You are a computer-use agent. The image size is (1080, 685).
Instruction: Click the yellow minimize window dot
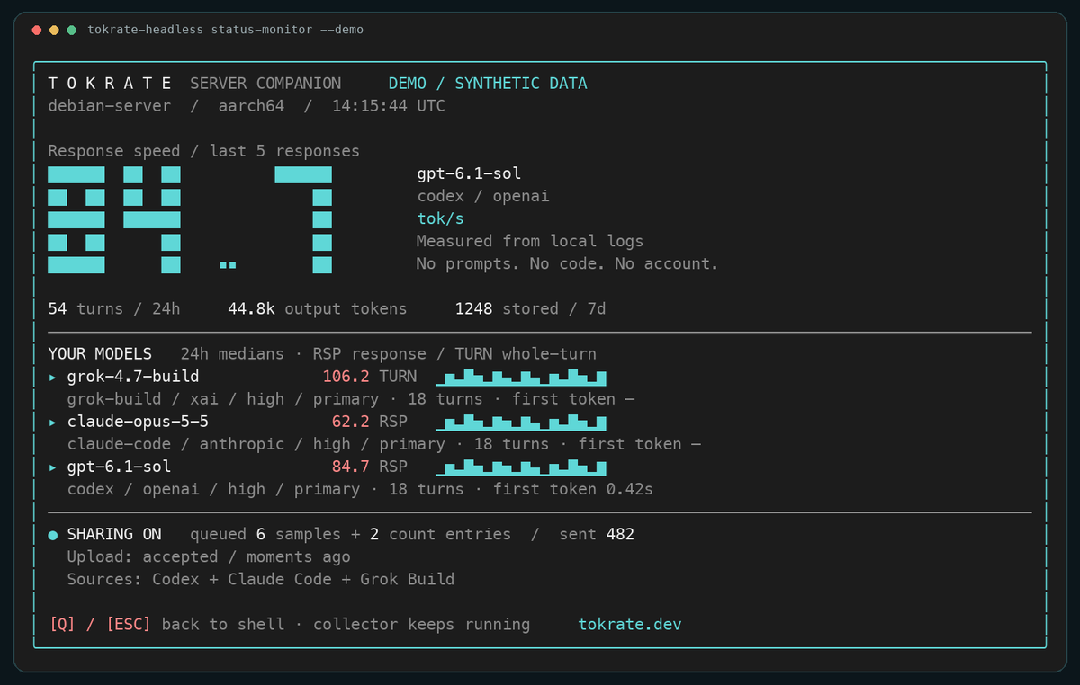[x=54, y=31]
